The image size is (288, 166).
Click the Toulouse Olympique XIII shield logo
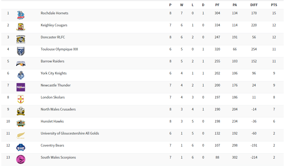[x=21, y=51]
